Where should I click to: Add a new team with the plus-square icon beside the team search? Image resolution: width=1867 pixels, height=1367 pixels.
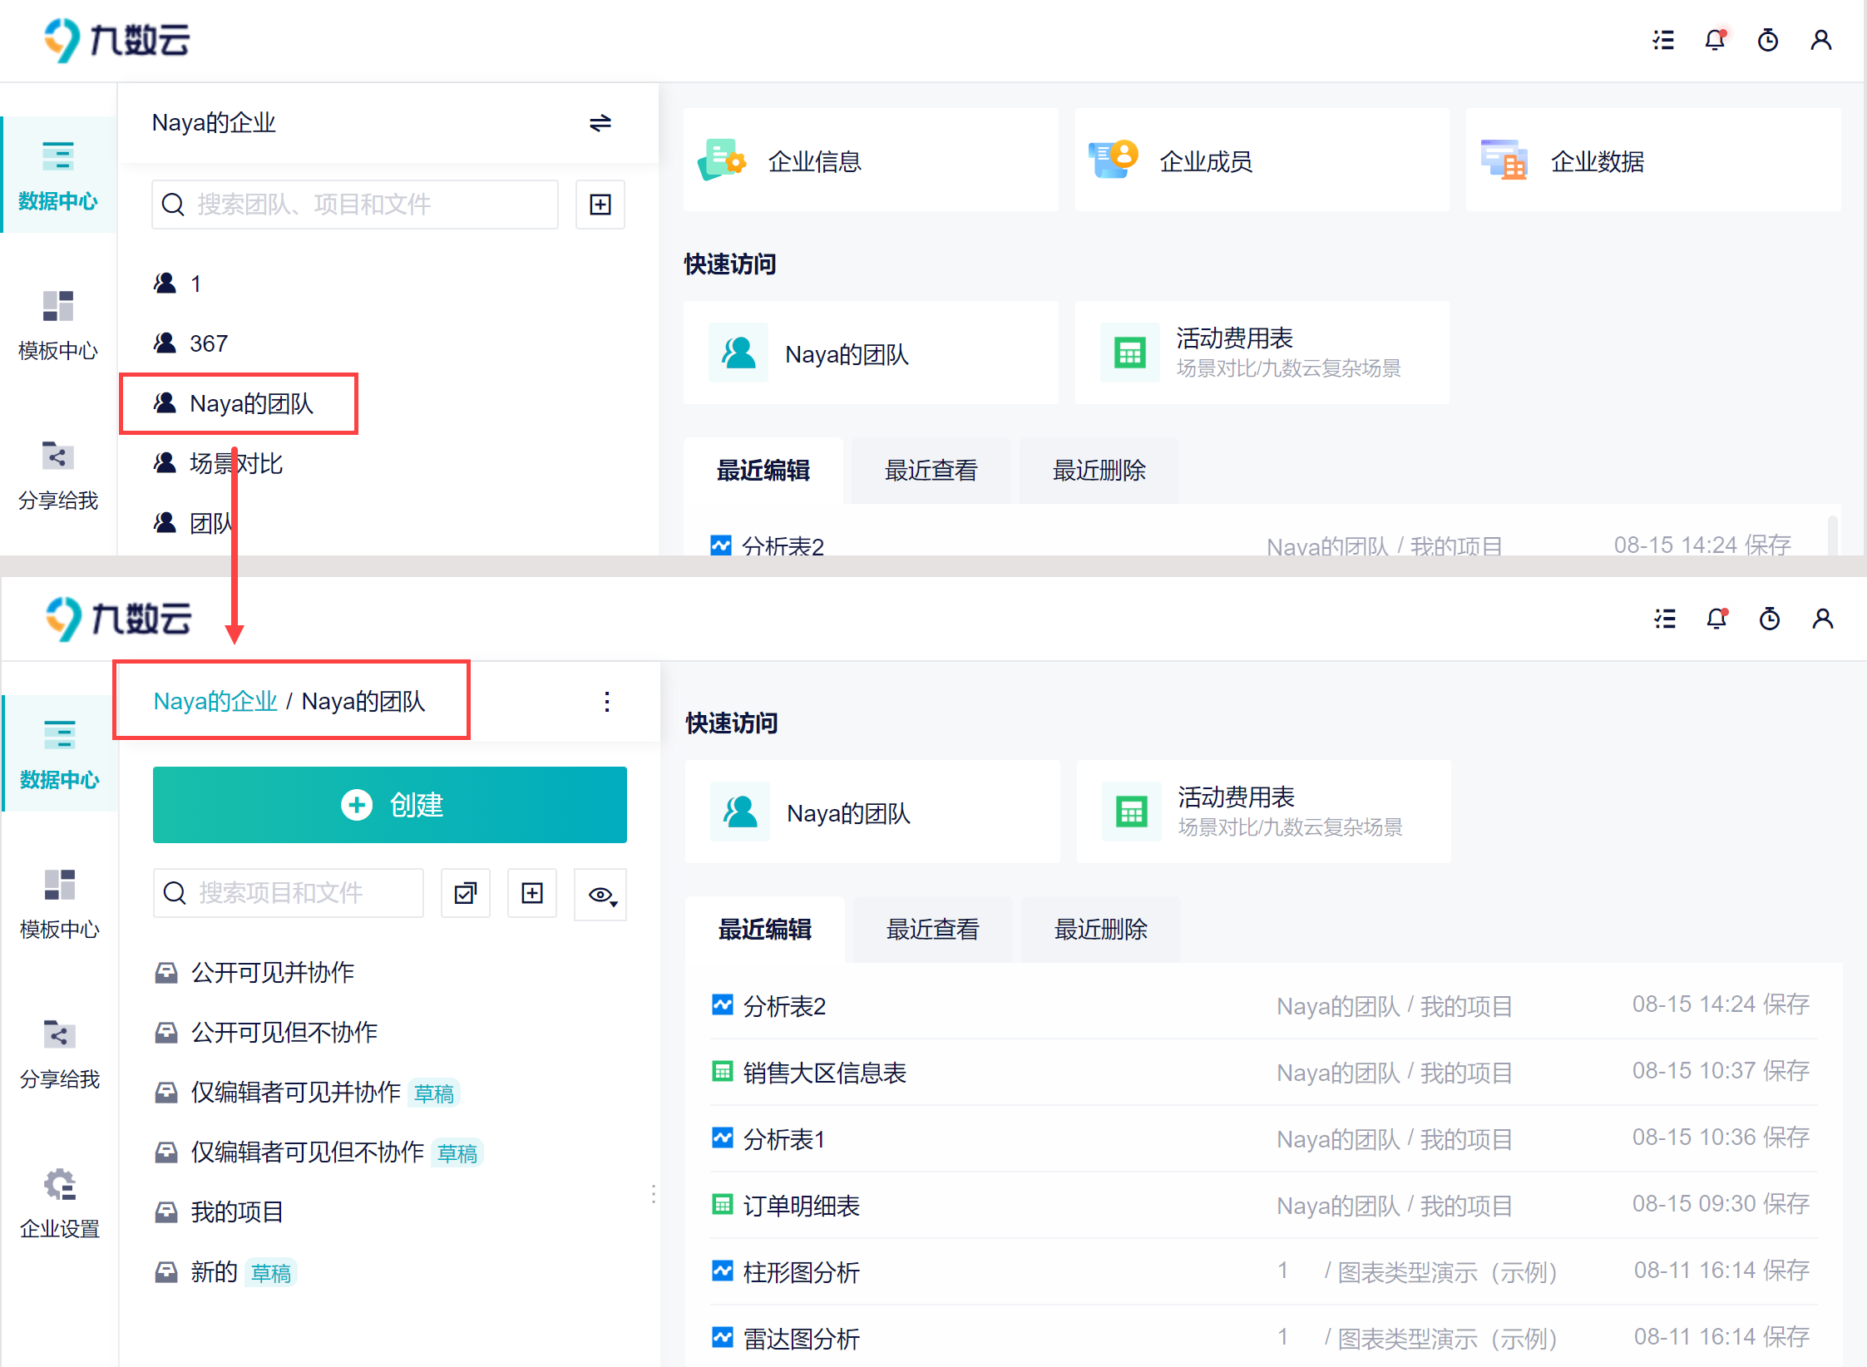click(600, 205)
